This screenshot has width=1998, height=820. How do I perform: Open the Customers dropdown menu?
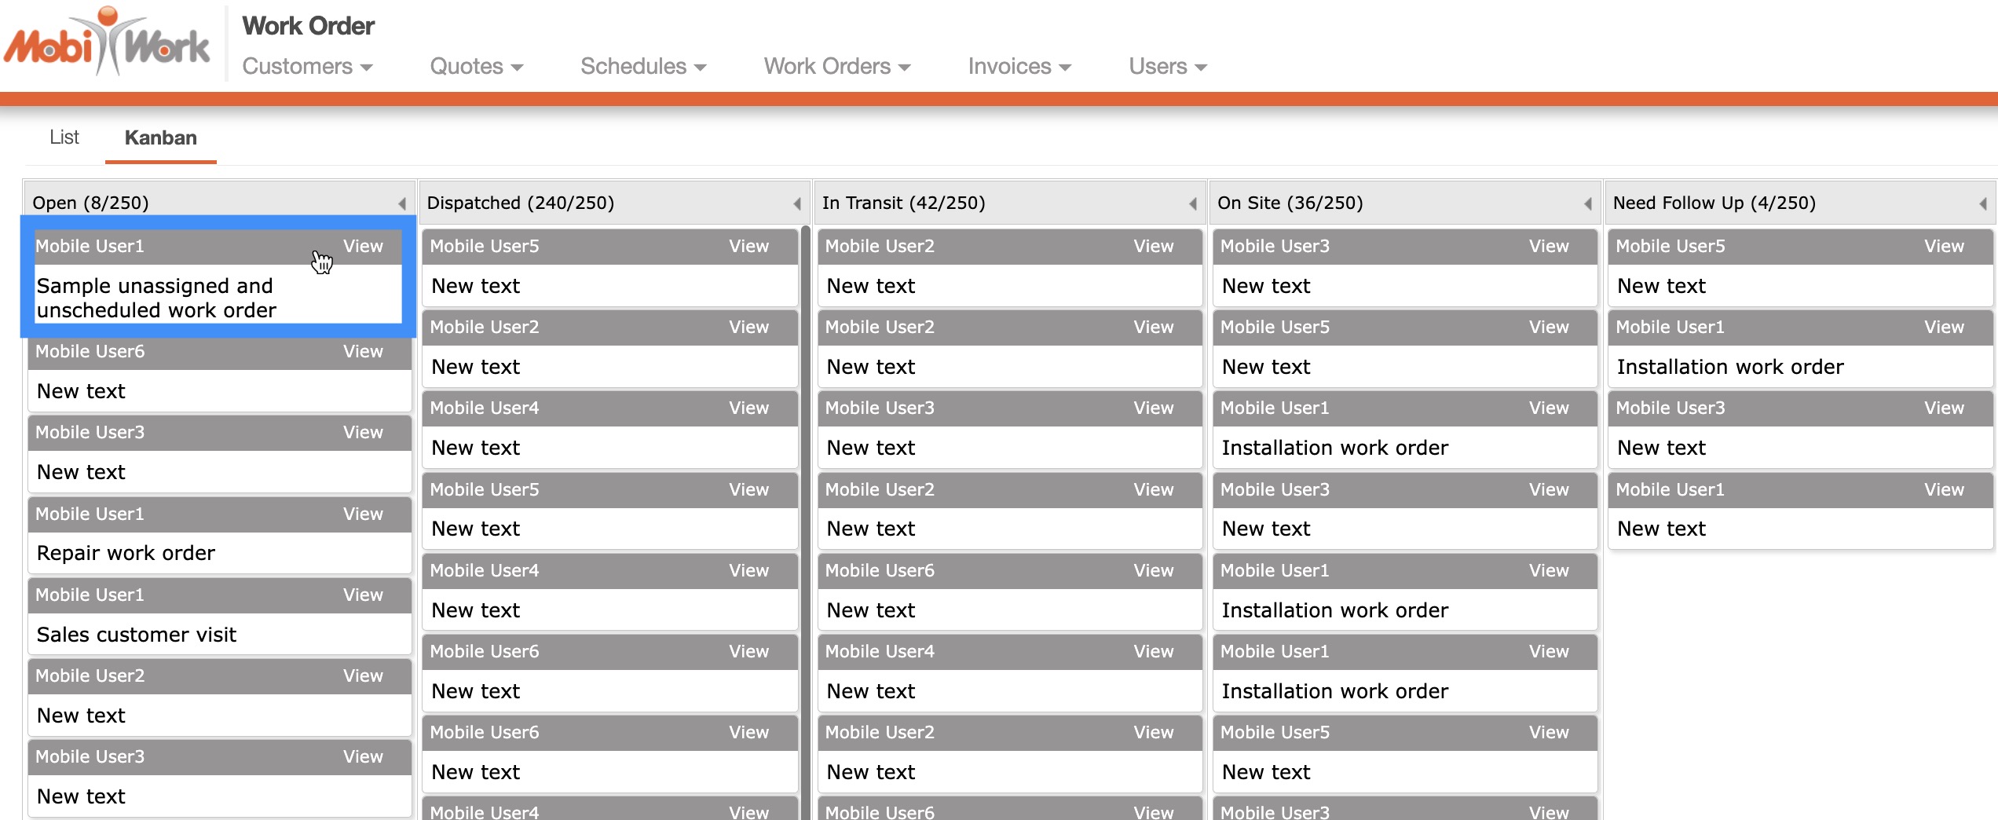307,67
